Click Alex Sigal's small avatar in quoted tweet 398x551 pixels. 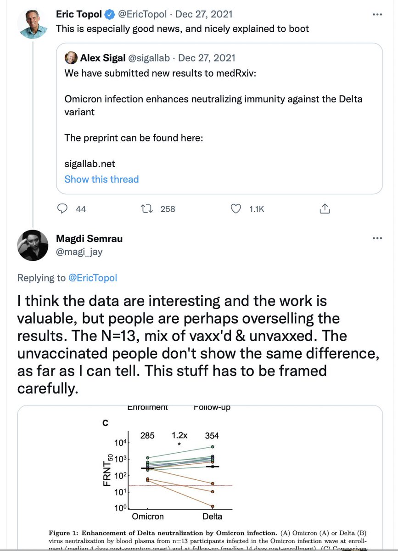[71, 58]
